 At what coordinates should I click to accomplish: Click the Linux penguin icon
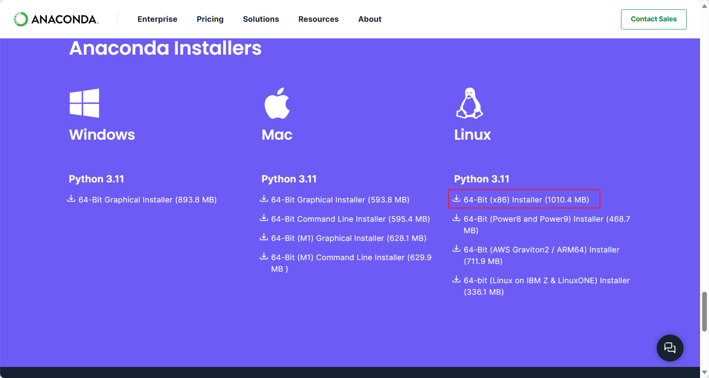[469, 103]
